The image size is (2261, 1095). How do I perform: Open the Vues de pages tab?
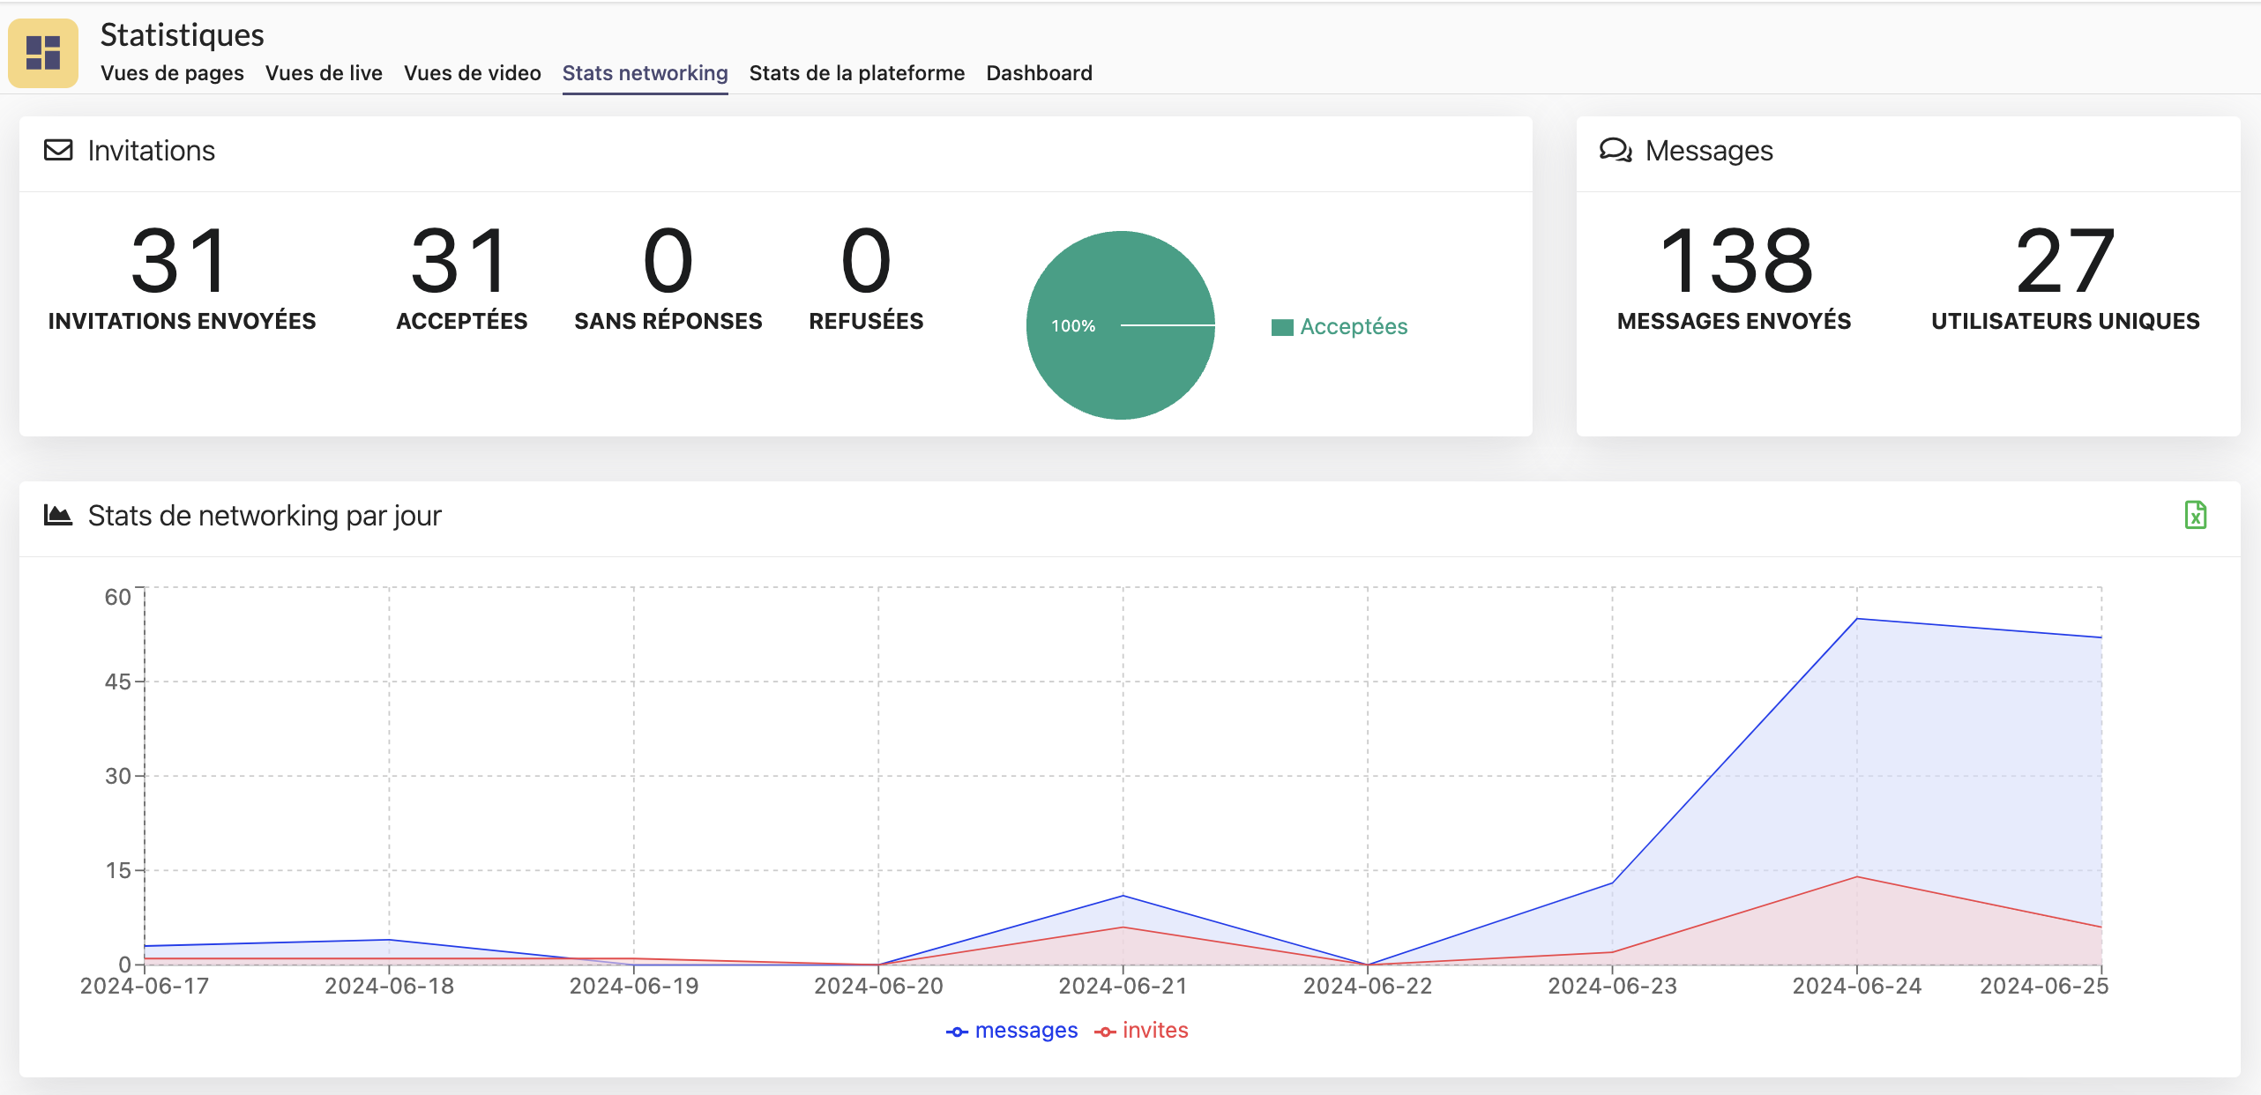(172, 73)
